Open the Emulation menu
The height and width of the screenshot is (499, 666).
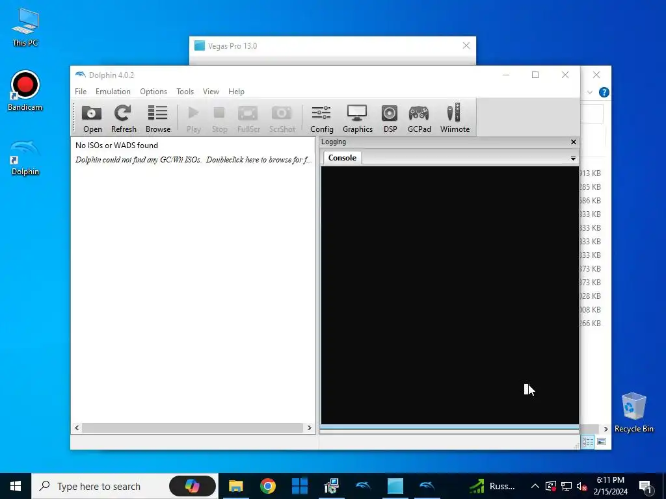pos(113,92)
